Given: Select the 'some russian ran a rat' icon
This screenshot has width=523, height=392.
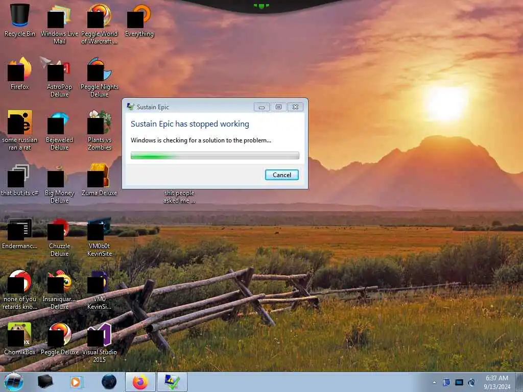Looking at the screenshot, I should tap(20, 130).
